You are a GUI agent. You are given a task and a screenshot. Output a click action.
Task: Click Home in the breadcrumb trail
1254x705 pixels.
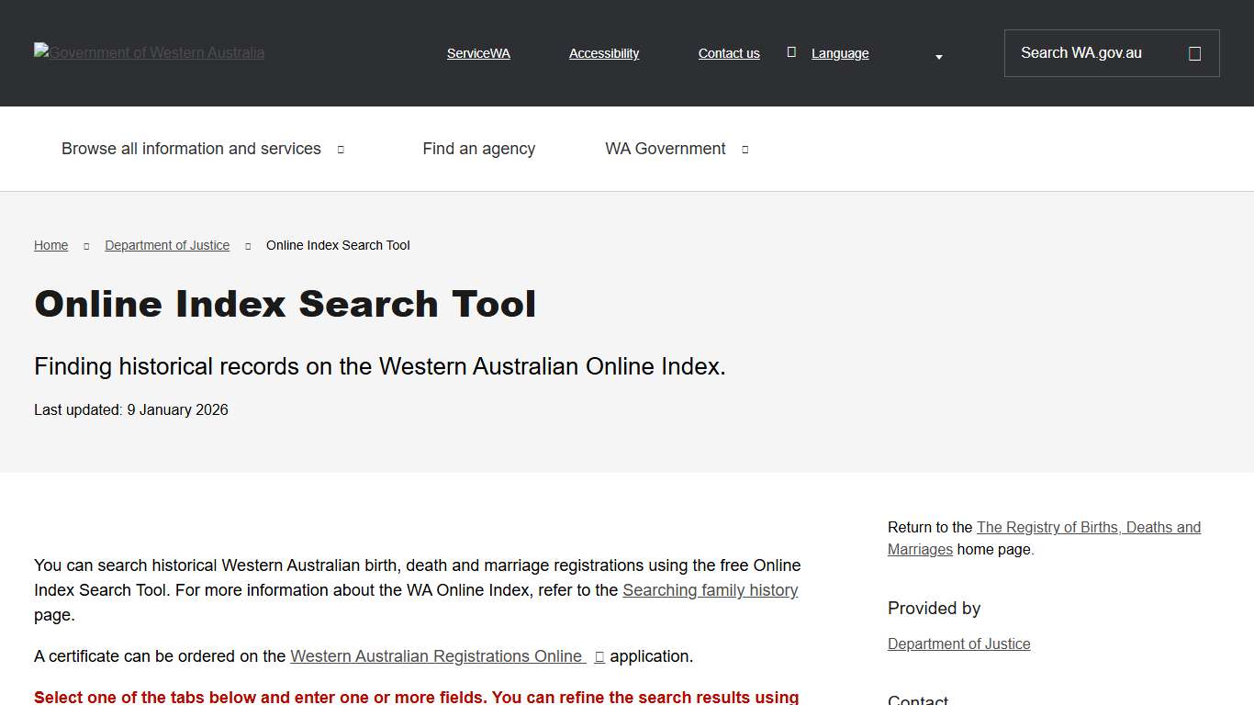pyautogui.click(x=50, y=244)
